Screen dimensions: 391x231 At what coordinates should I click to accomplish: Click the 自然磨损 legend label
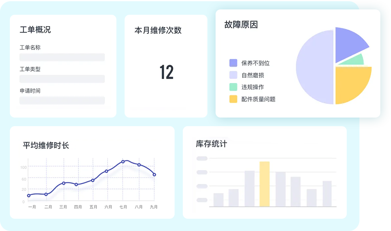(252, 75)
